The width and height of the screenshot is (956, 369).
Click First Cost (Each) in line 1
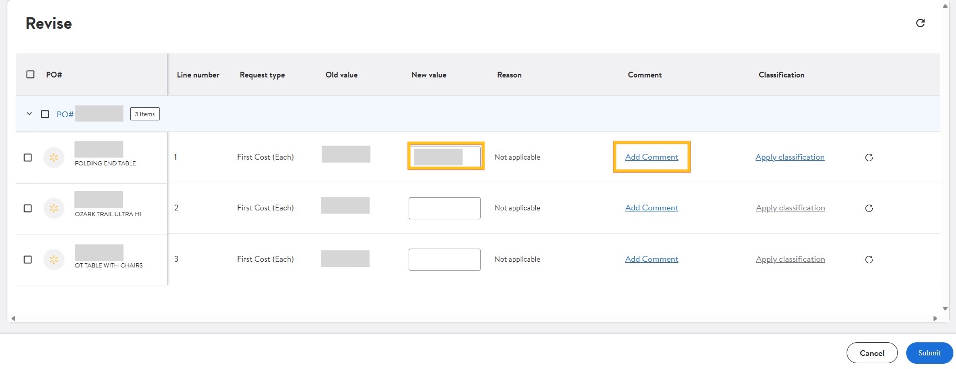[265, 157]
